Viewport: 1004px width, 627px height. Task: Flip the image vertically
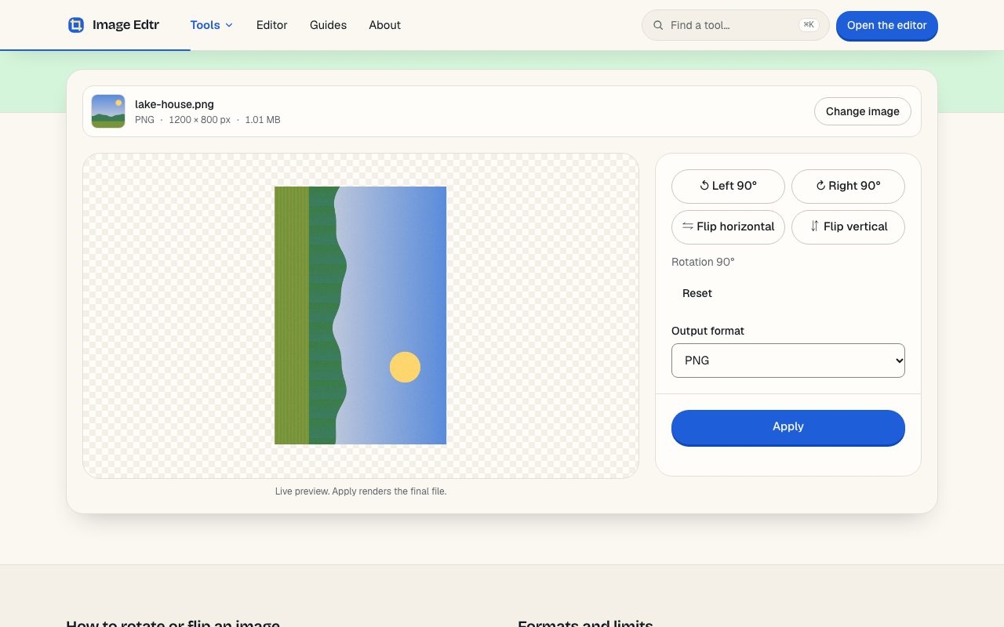click(x=848, y=227)
